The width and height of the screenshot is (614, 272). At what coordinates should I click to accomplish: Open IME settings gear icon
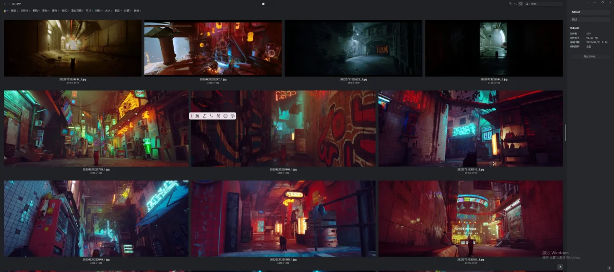point(232,116)
